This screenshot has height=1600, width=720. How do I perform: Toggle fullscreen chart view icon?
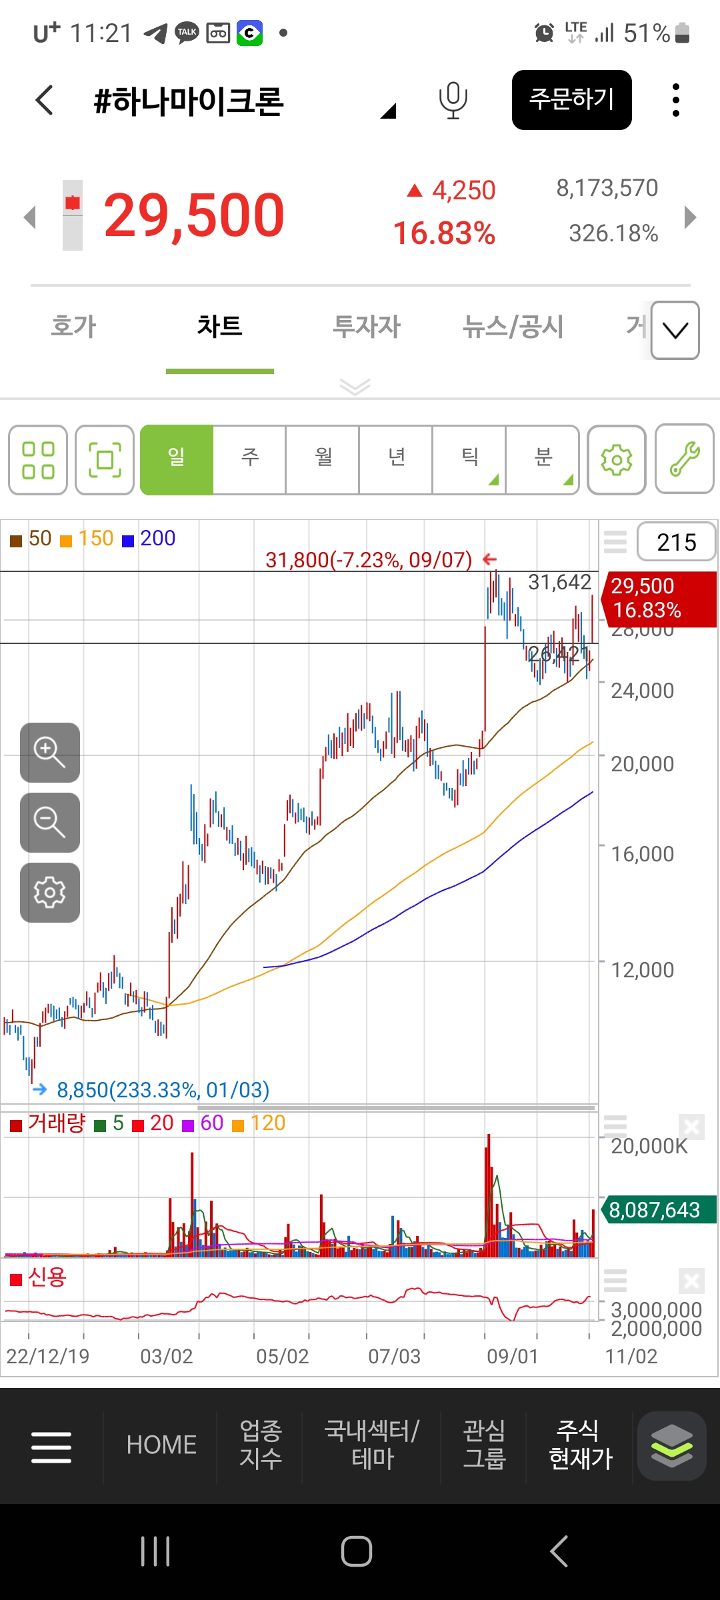105,460
